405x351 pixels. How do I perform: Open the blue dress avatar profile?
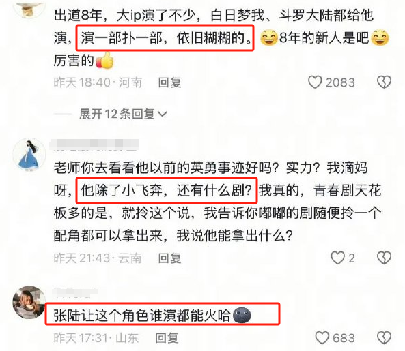click(x=29, y=155)
